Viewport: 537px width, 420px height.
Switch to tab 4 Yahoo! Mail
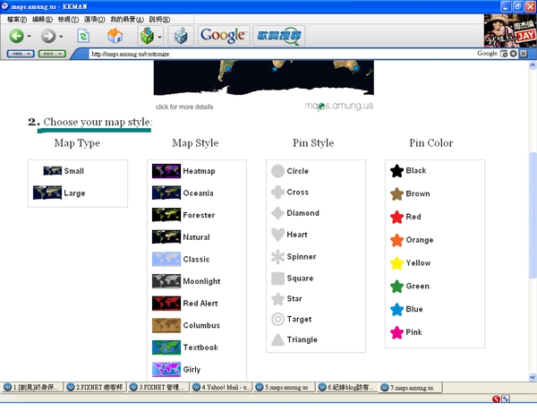click(221, 387)
